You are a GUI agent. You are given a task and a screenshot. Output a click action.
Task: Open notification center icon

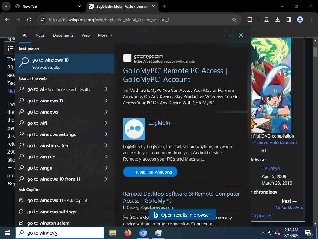coord(308,233)
